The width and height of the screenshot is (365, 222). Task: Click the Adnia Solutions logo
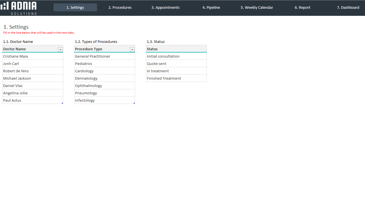(19, 8)
